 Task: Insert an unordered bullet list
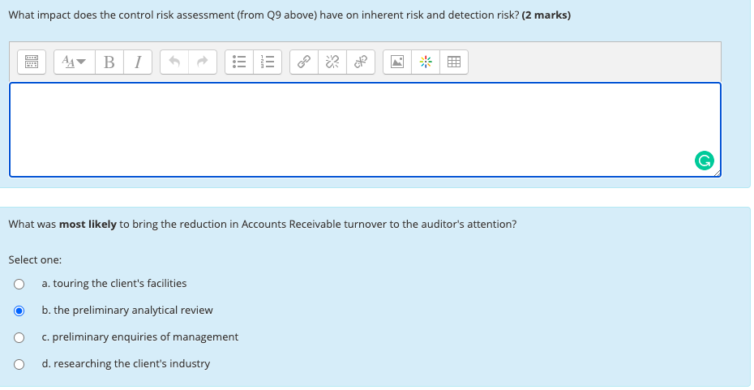[239, 62]
